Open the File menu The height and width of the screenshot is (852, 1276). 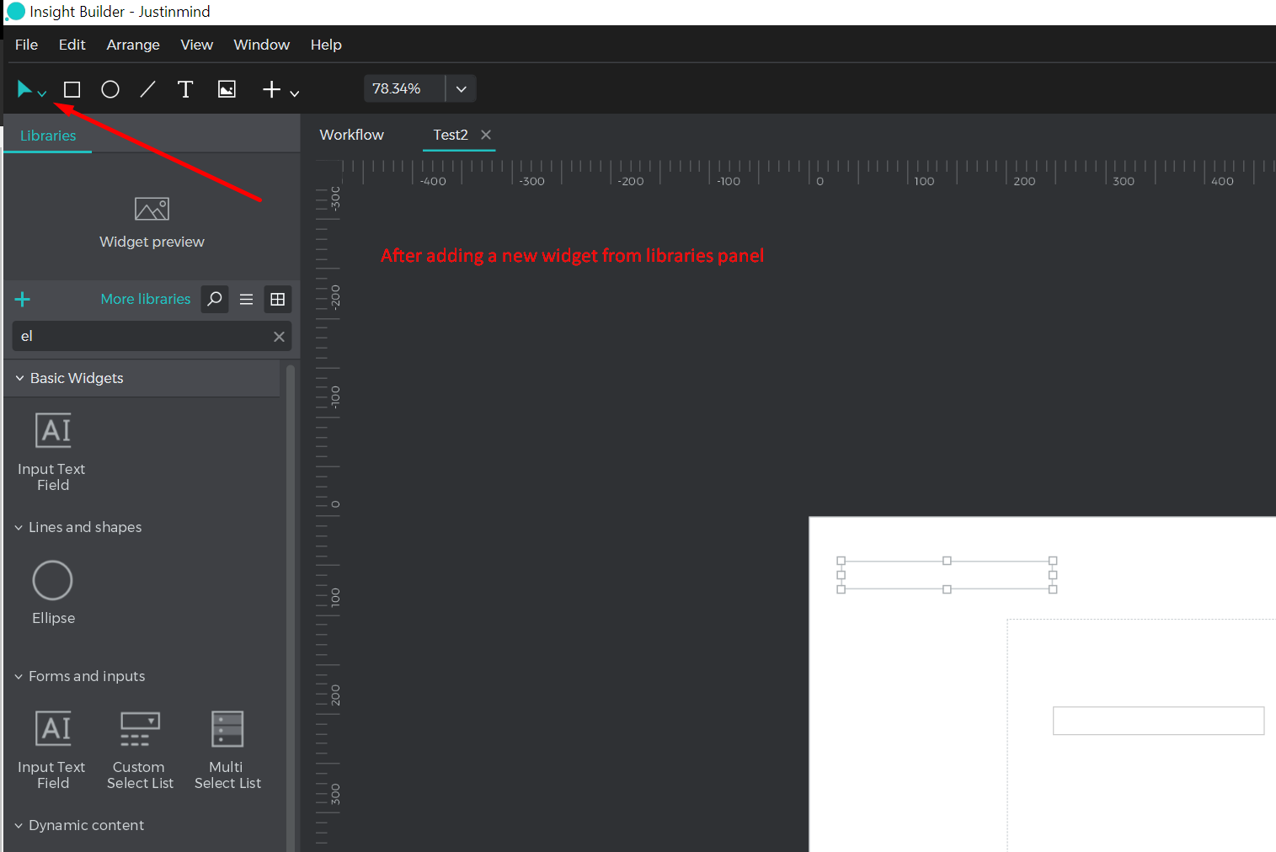click(x=26, y=45)
